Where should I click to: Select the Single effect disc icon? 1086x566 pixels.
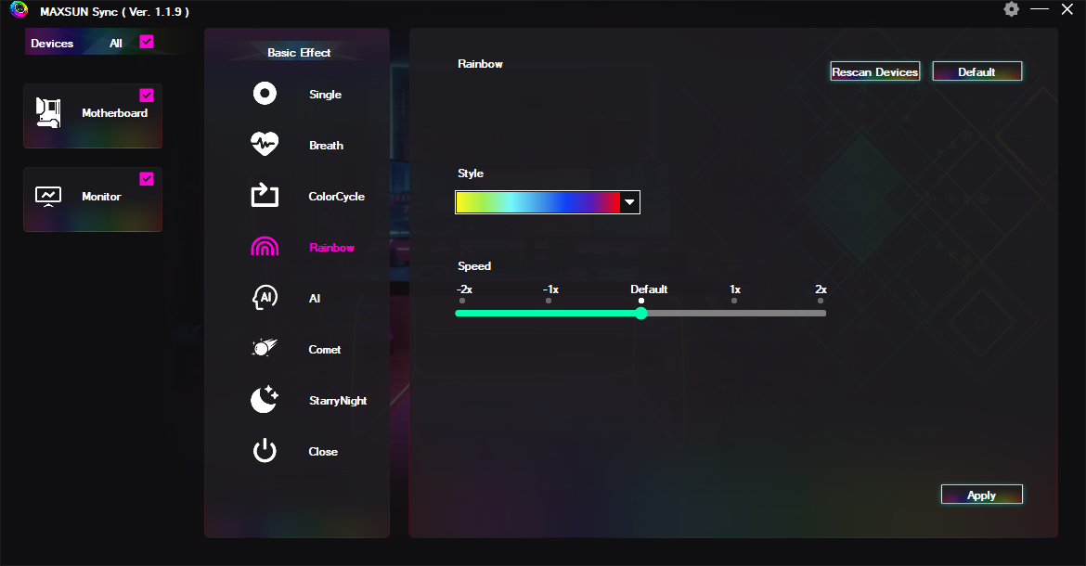coord(265,94)
